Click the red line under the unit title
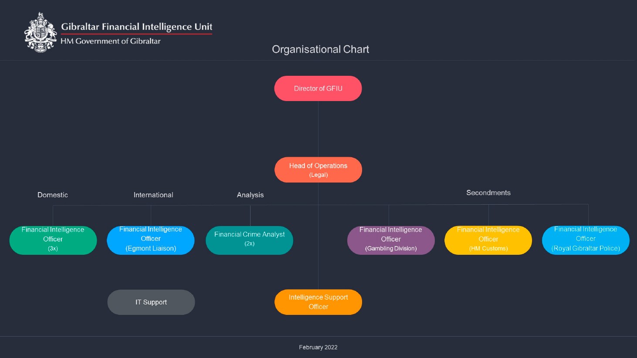Image resolution: width=637 pixels, height=358 pixels. pos(136,34)
